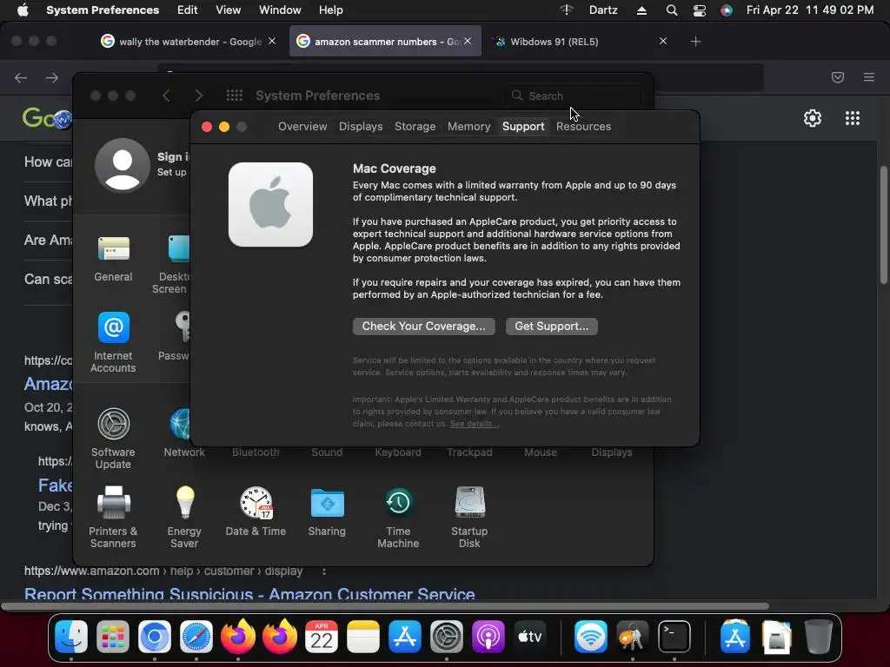890x667 pixels.
Task: Open Apple TV from the Dock
Action: coord(529,637)
